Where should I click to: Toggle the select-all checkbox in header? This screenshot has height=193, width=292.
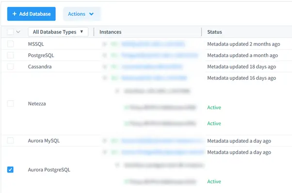point(11,32)
